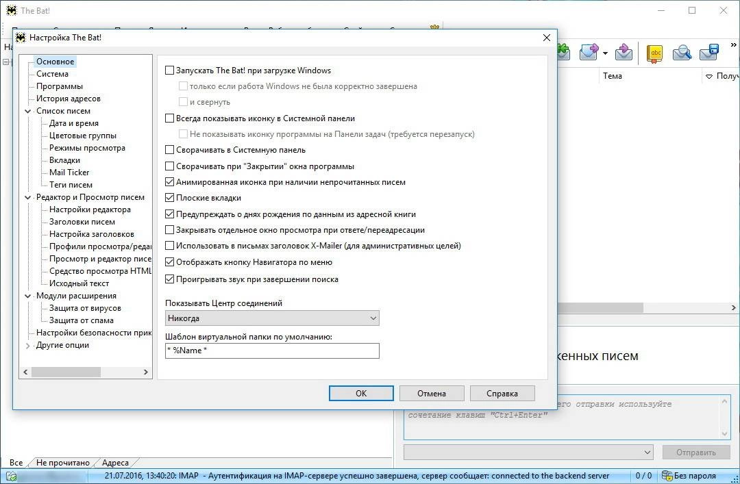Check Использовать в письмах заголовок X-Mailer

(169, 245)
